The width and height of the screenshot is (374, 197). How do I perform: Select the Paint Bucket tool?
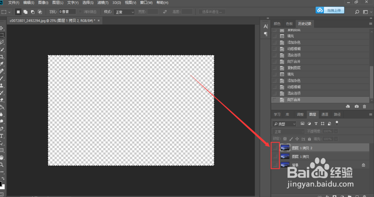tap(1, 107)
